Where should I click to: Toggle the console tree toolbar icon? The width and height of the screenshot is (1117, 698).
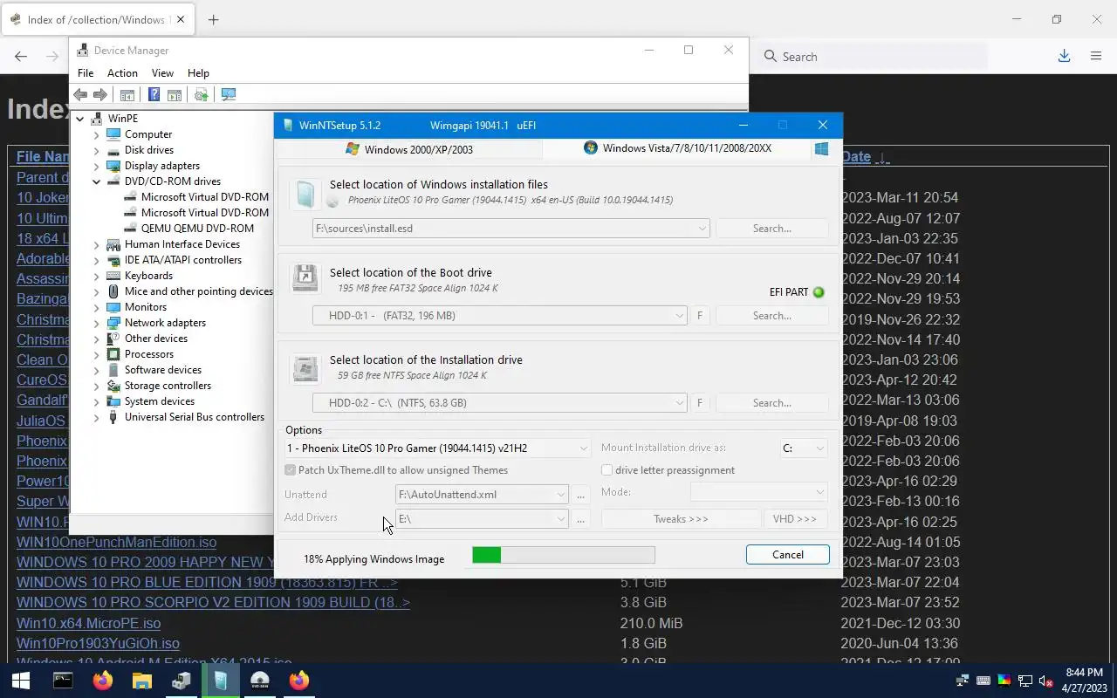coord(127,94)
